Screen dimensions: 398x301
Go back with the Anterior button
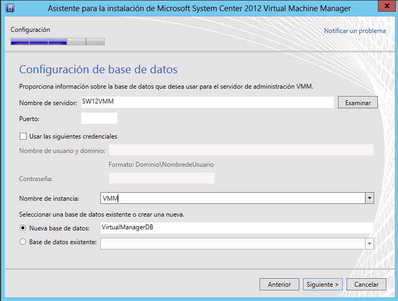(x=279, y=284)
